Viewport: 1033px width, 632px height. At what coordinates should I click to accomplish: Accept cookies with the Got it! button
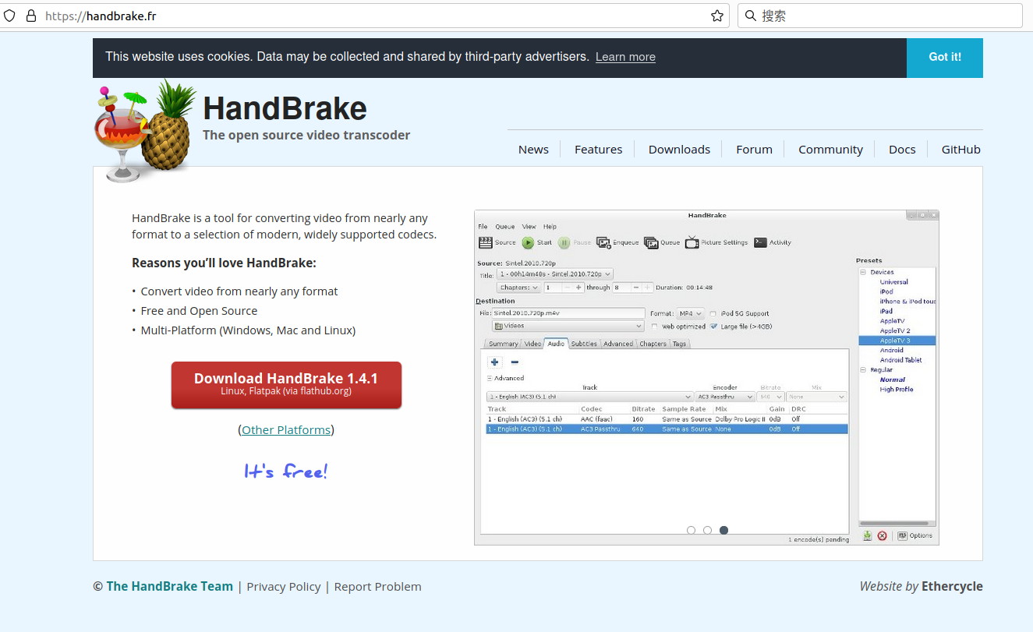click(x=945, y=58)
